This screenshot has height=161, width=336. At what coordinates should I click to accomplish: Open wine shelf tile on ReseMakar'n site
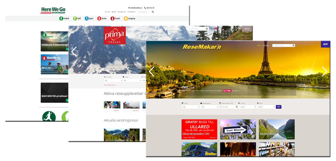(277, 149)
